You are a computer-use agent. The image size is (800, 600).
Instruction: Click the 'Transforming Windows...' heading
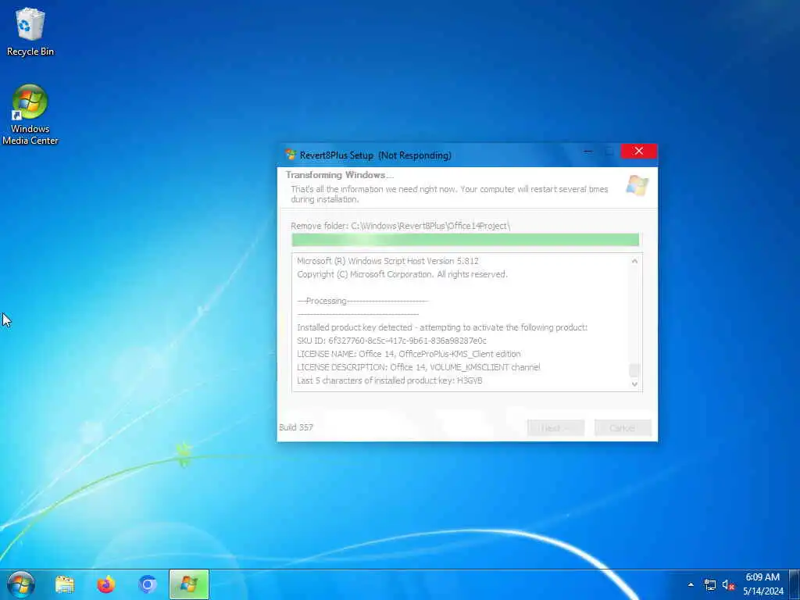pos(340,175)
